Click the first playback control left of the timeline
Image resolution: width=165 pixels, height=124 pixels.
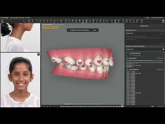[x=44, y=106]
